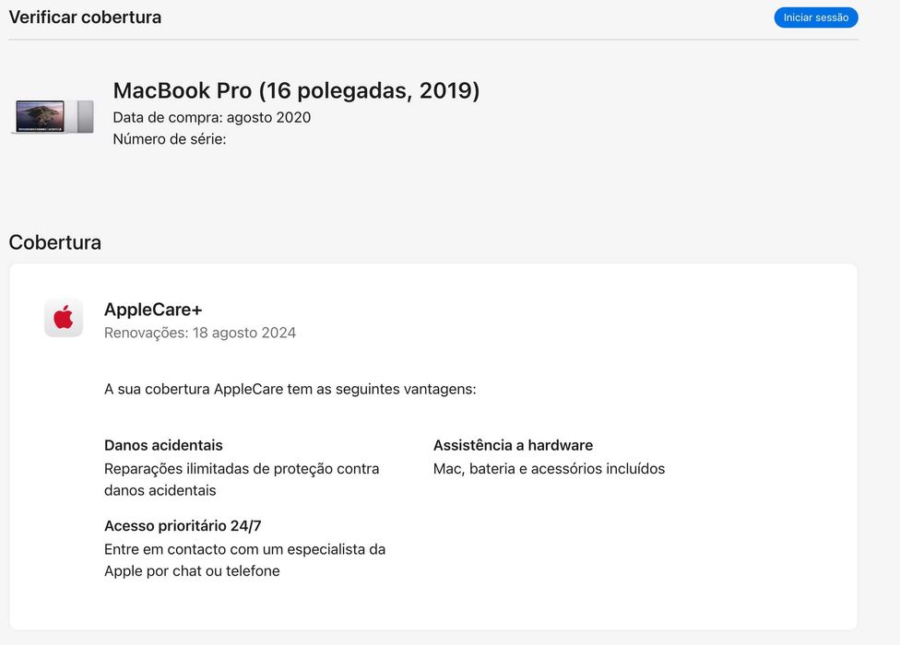Select the Verificar cobertura page heading
The width and height of the screenshot is (900, 645).
[85, 18]
